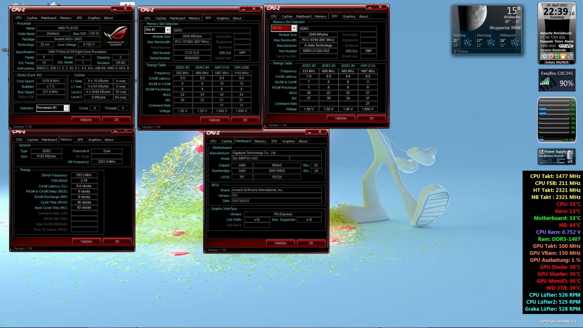Click the Manufacturer value A-Data Technology
583x328 pixels.
tap(318, 45)
